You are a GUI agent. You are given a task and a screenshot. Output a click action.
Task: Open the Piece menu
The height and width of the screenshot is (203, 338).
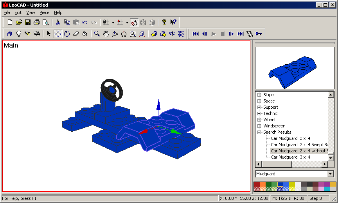coord(44,12)
